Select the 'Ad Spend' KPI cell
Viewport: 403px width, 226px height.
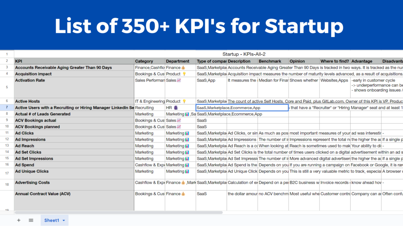click(x=74, y=165)
